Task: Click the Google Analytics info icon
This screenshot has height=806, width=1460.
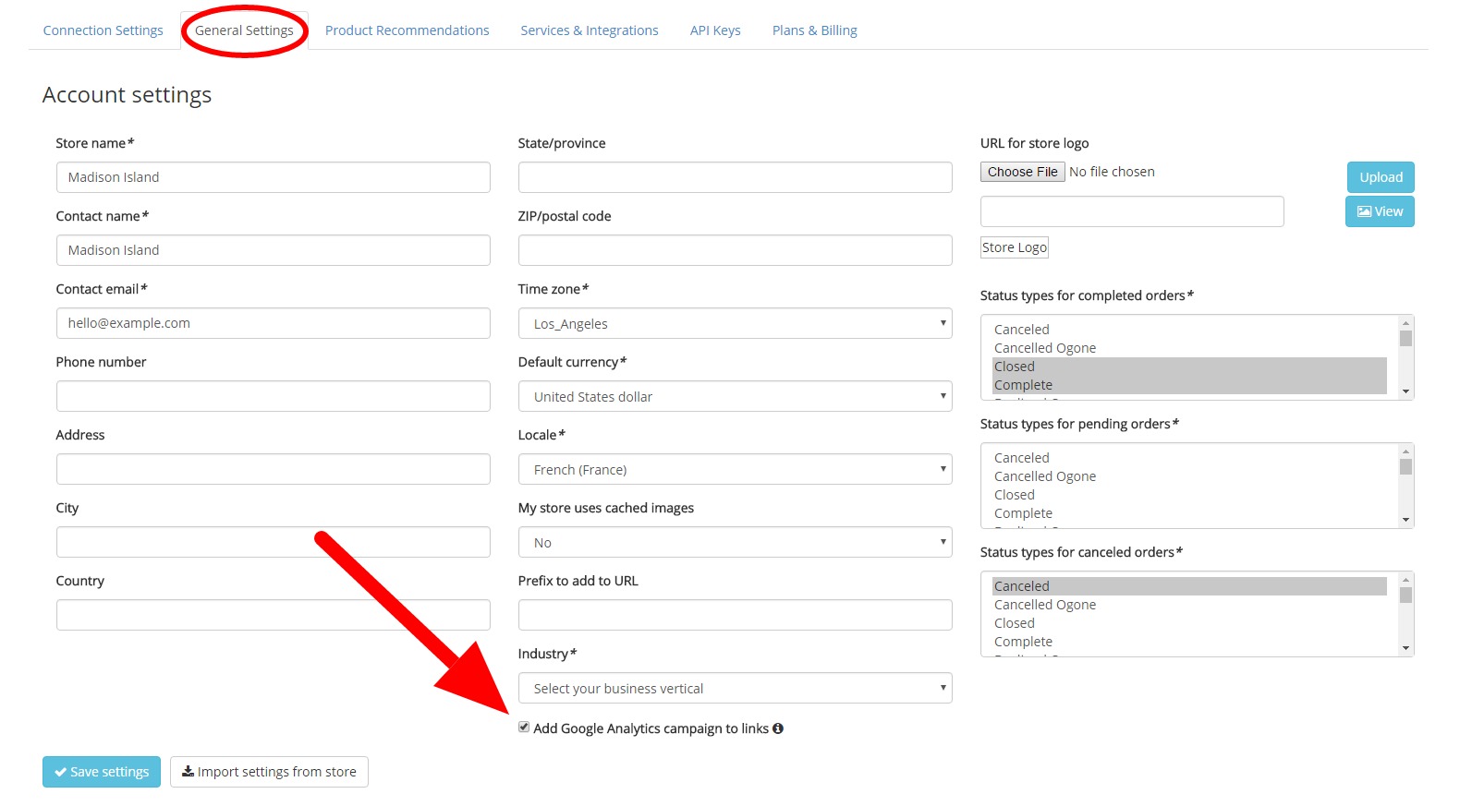Action: [778, 728]
